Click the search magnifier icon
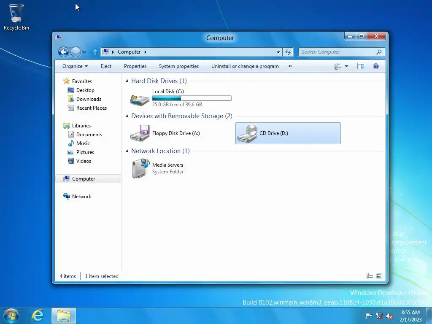The image size is (432, 324). coord(379,52)
